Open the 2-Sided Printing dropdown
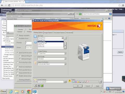 [65, 53]
